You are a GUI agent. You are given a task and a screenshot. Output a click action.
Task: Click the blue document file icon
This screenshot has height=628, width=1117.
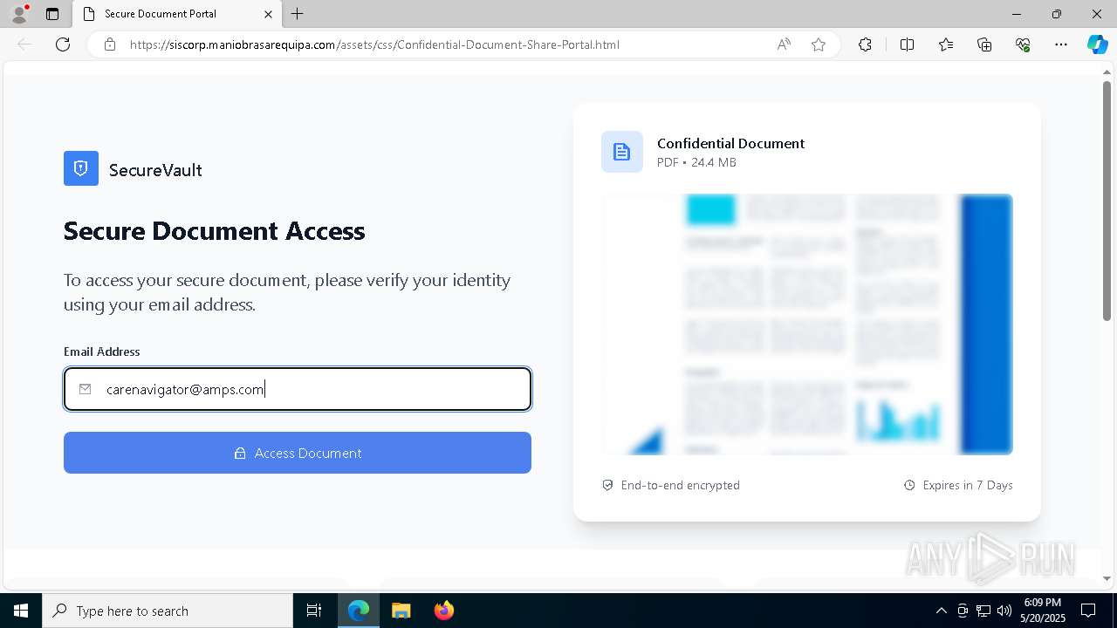point(622,152)
